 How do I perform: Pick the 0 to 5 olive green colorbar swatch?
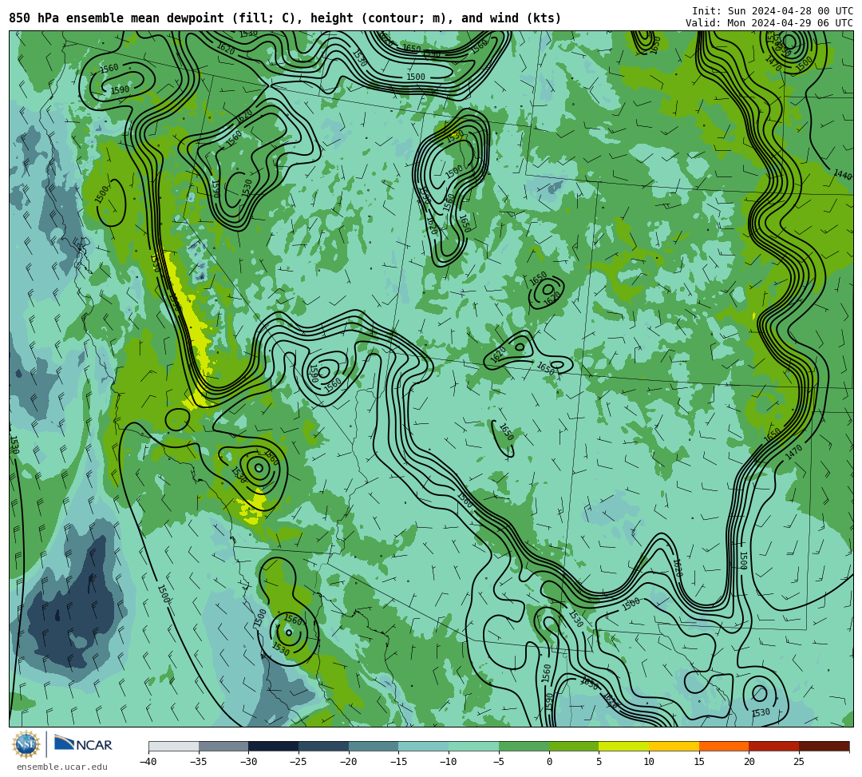click(x=574, y=746)
